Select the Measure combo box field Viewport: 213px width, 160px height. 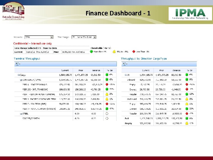tap(39, 37)
